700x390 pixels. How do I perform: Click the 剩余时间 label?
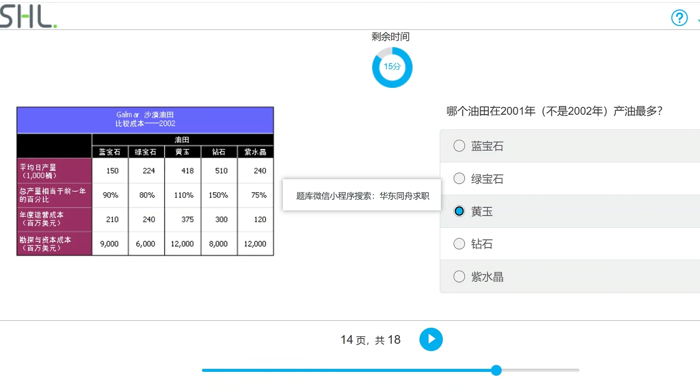[390, 37]
